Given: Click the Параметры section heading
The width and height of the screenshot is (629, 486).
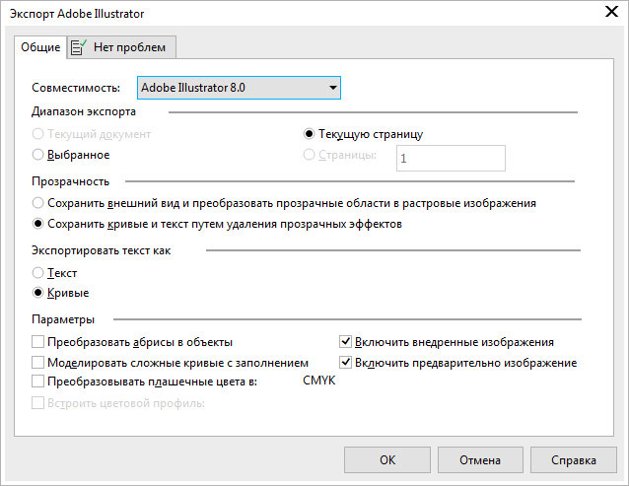Looking at the screenshot, I should pos(63,319).
